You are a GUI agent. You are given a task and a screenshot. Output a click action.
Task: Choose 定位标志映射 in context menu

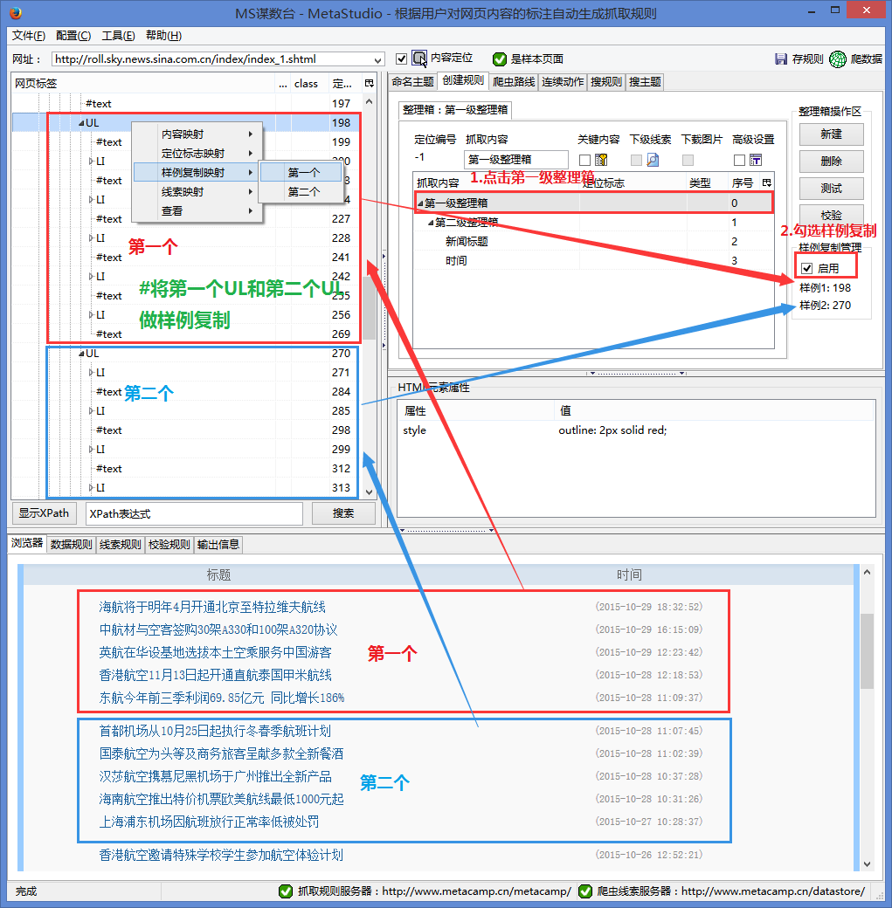[197, 154]
